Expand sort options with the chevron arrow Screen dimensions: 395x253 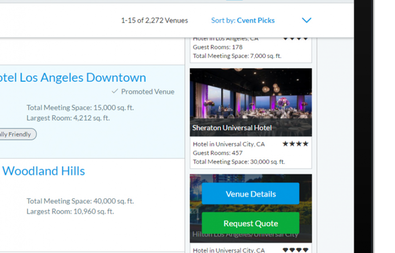tap(307, 20)
